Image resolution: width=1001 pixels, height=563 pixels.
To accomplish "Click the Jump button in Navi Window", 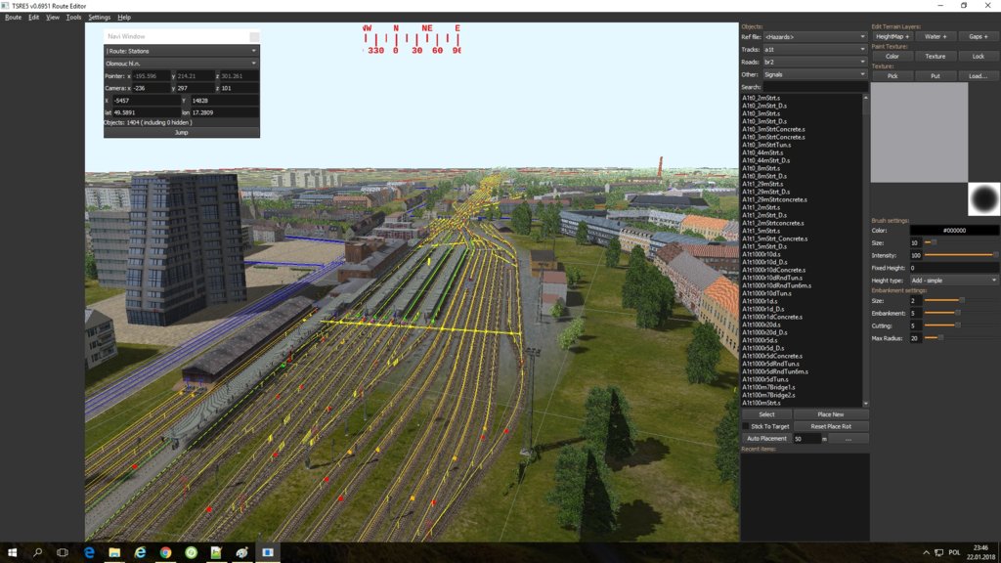I will (181, 132).
